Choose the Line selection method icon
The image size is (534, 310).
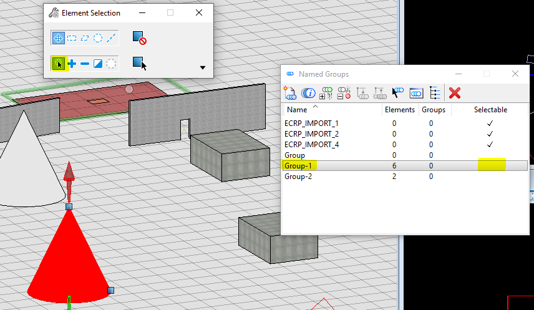111,38
